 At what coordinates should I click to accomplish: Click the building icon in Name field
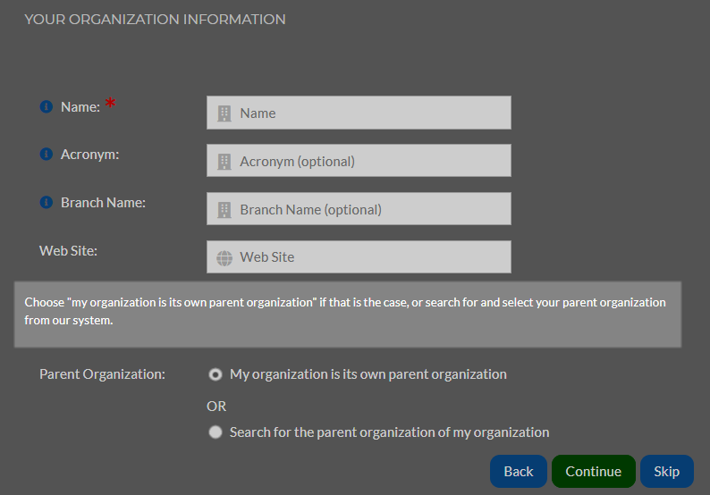[224, 113]
